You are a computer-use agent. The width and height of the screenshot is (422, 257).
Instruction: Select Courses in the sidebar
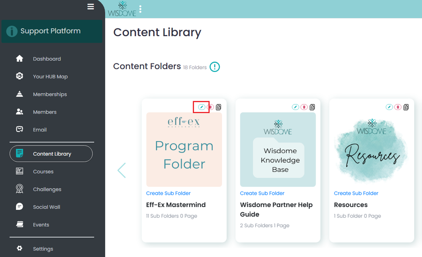click(x=43, y=172)
